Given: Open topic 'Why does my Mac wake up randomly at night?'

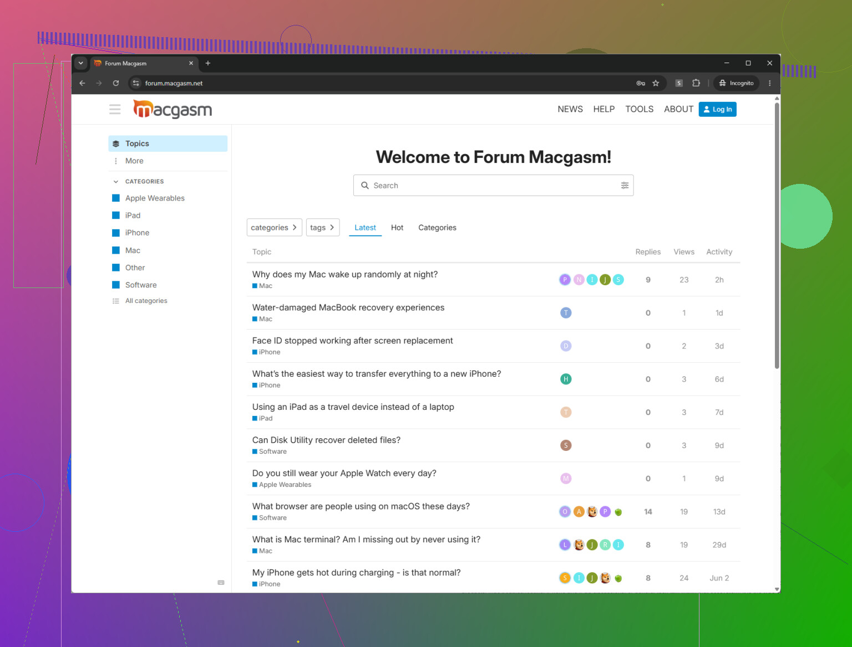Looking at the screenshot, I should [x=345, y=275].
